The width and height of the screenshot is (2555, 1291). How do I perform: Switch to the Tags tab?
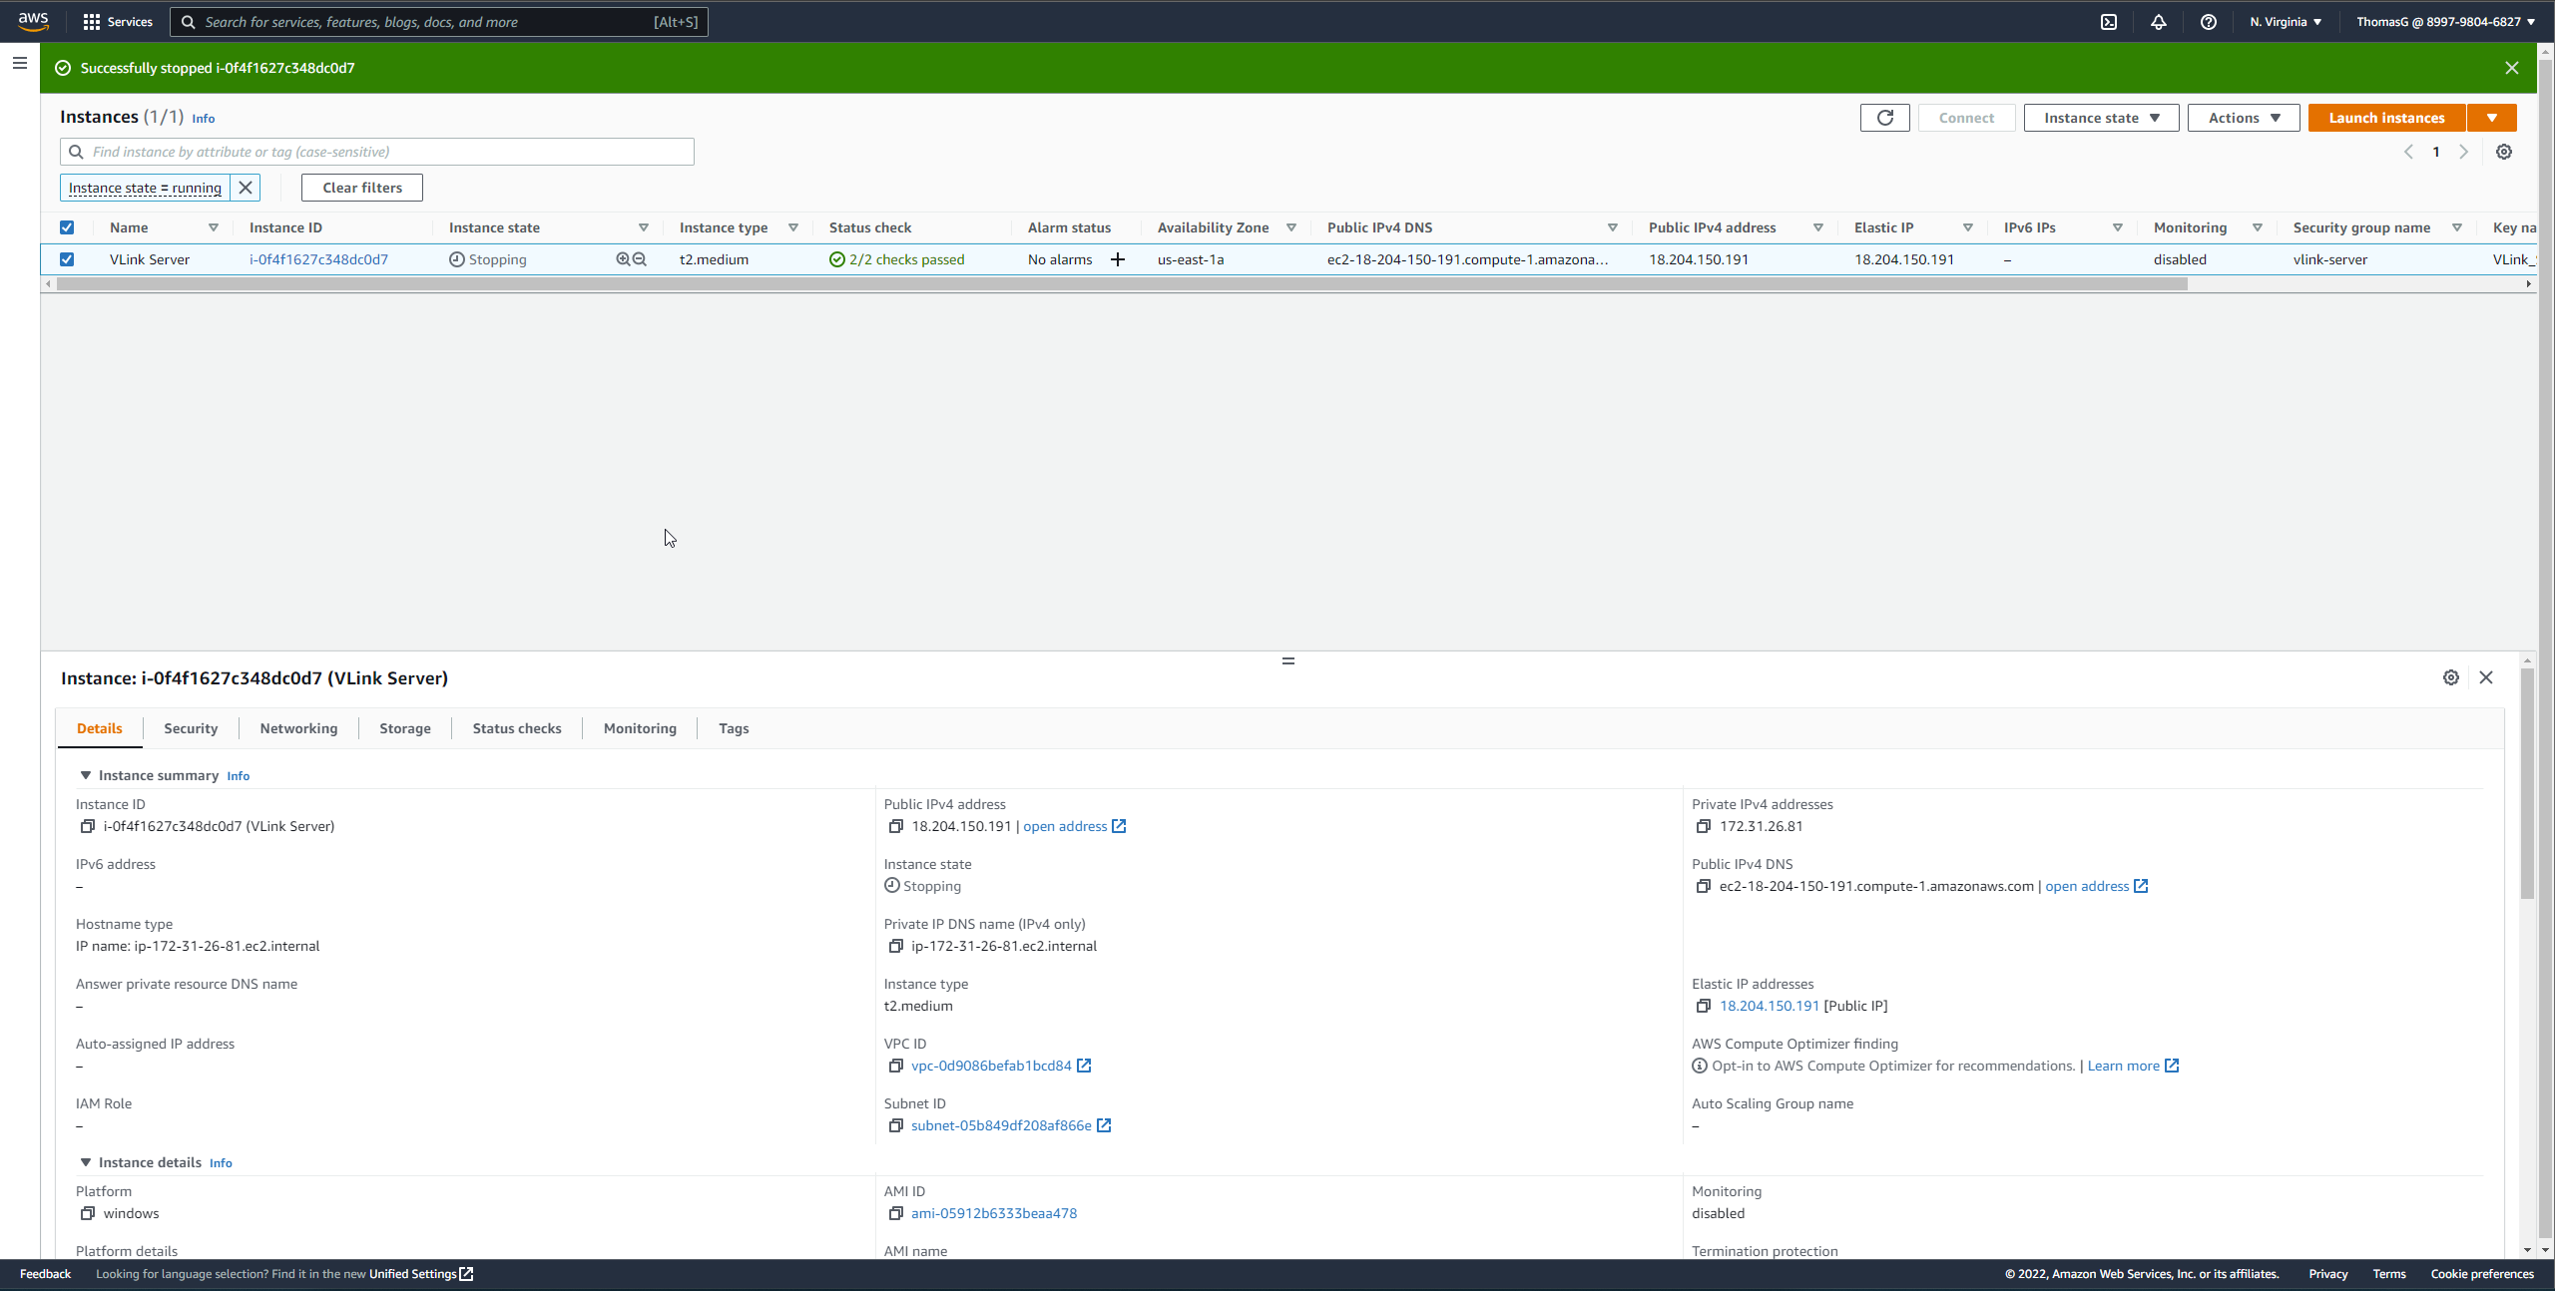tap(734, 728)
